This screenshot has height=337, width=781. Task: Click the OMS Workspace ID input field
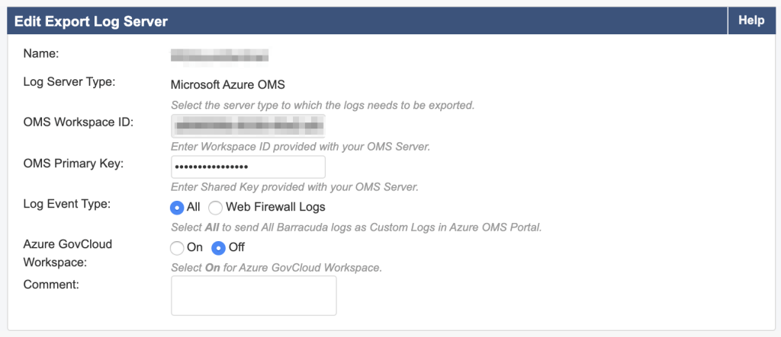248,125
